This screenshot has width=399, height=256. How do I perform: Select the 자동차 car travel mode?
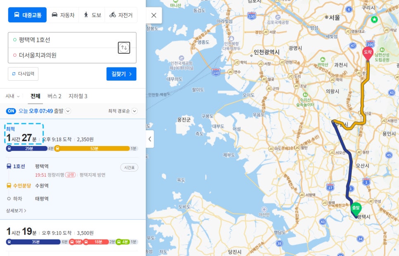coord(63,15)
